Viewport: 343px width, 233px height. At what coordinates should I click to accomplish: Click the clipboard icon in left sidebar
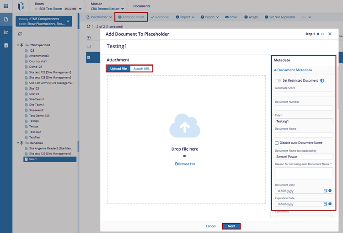click(x=6, y=45)
